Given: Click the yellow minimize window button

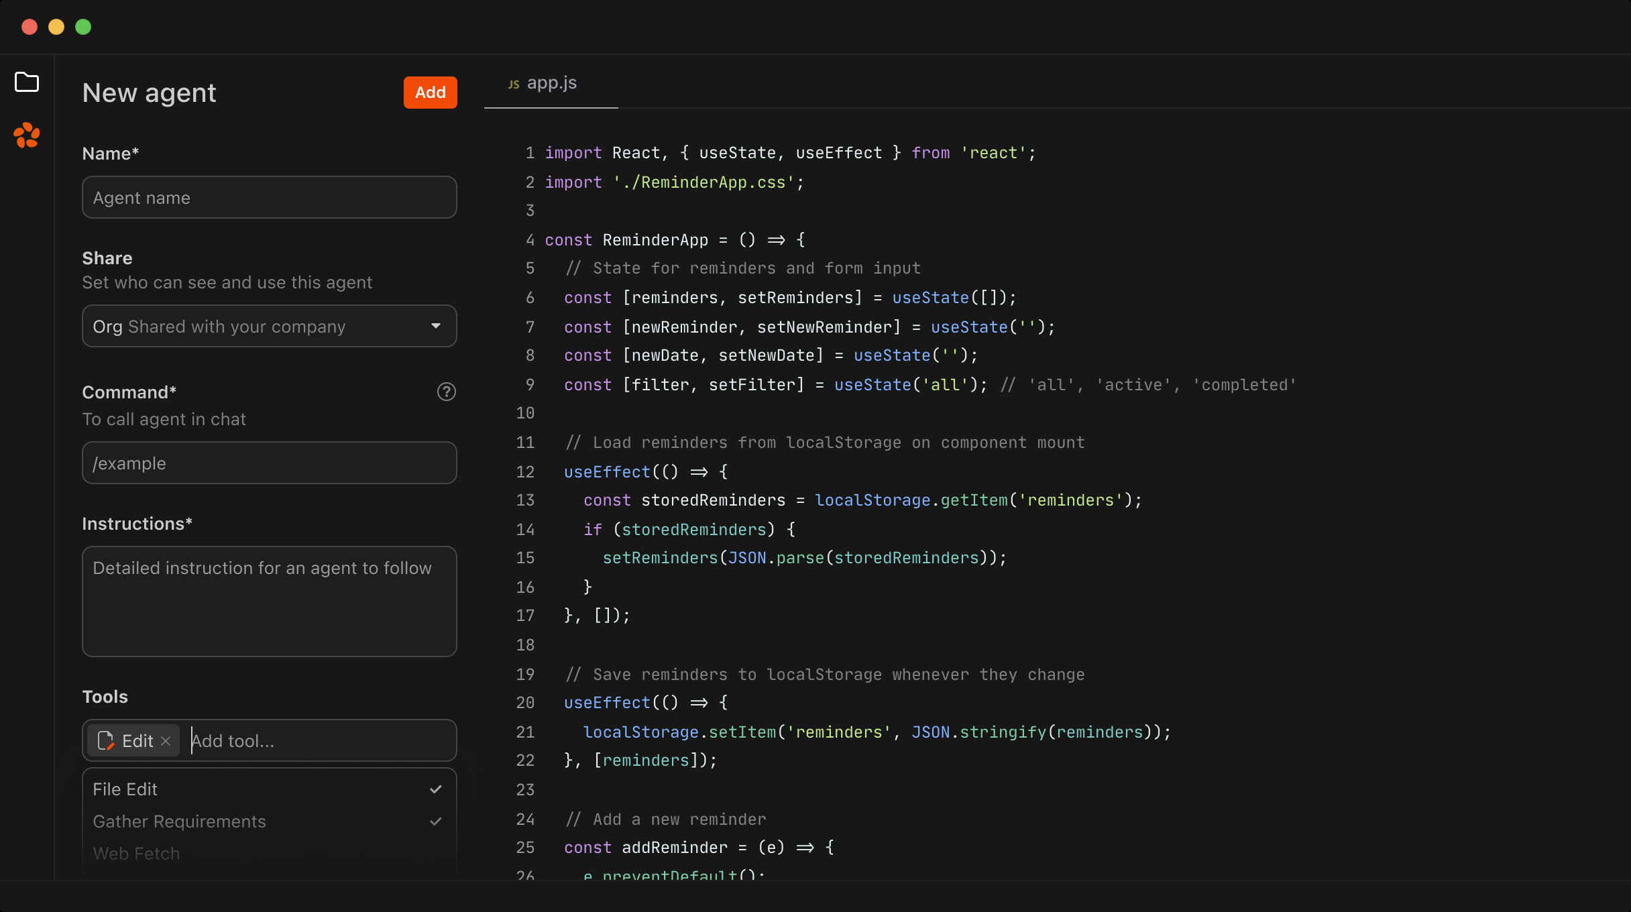Looking at the screenshot, I should coord(56,27).
